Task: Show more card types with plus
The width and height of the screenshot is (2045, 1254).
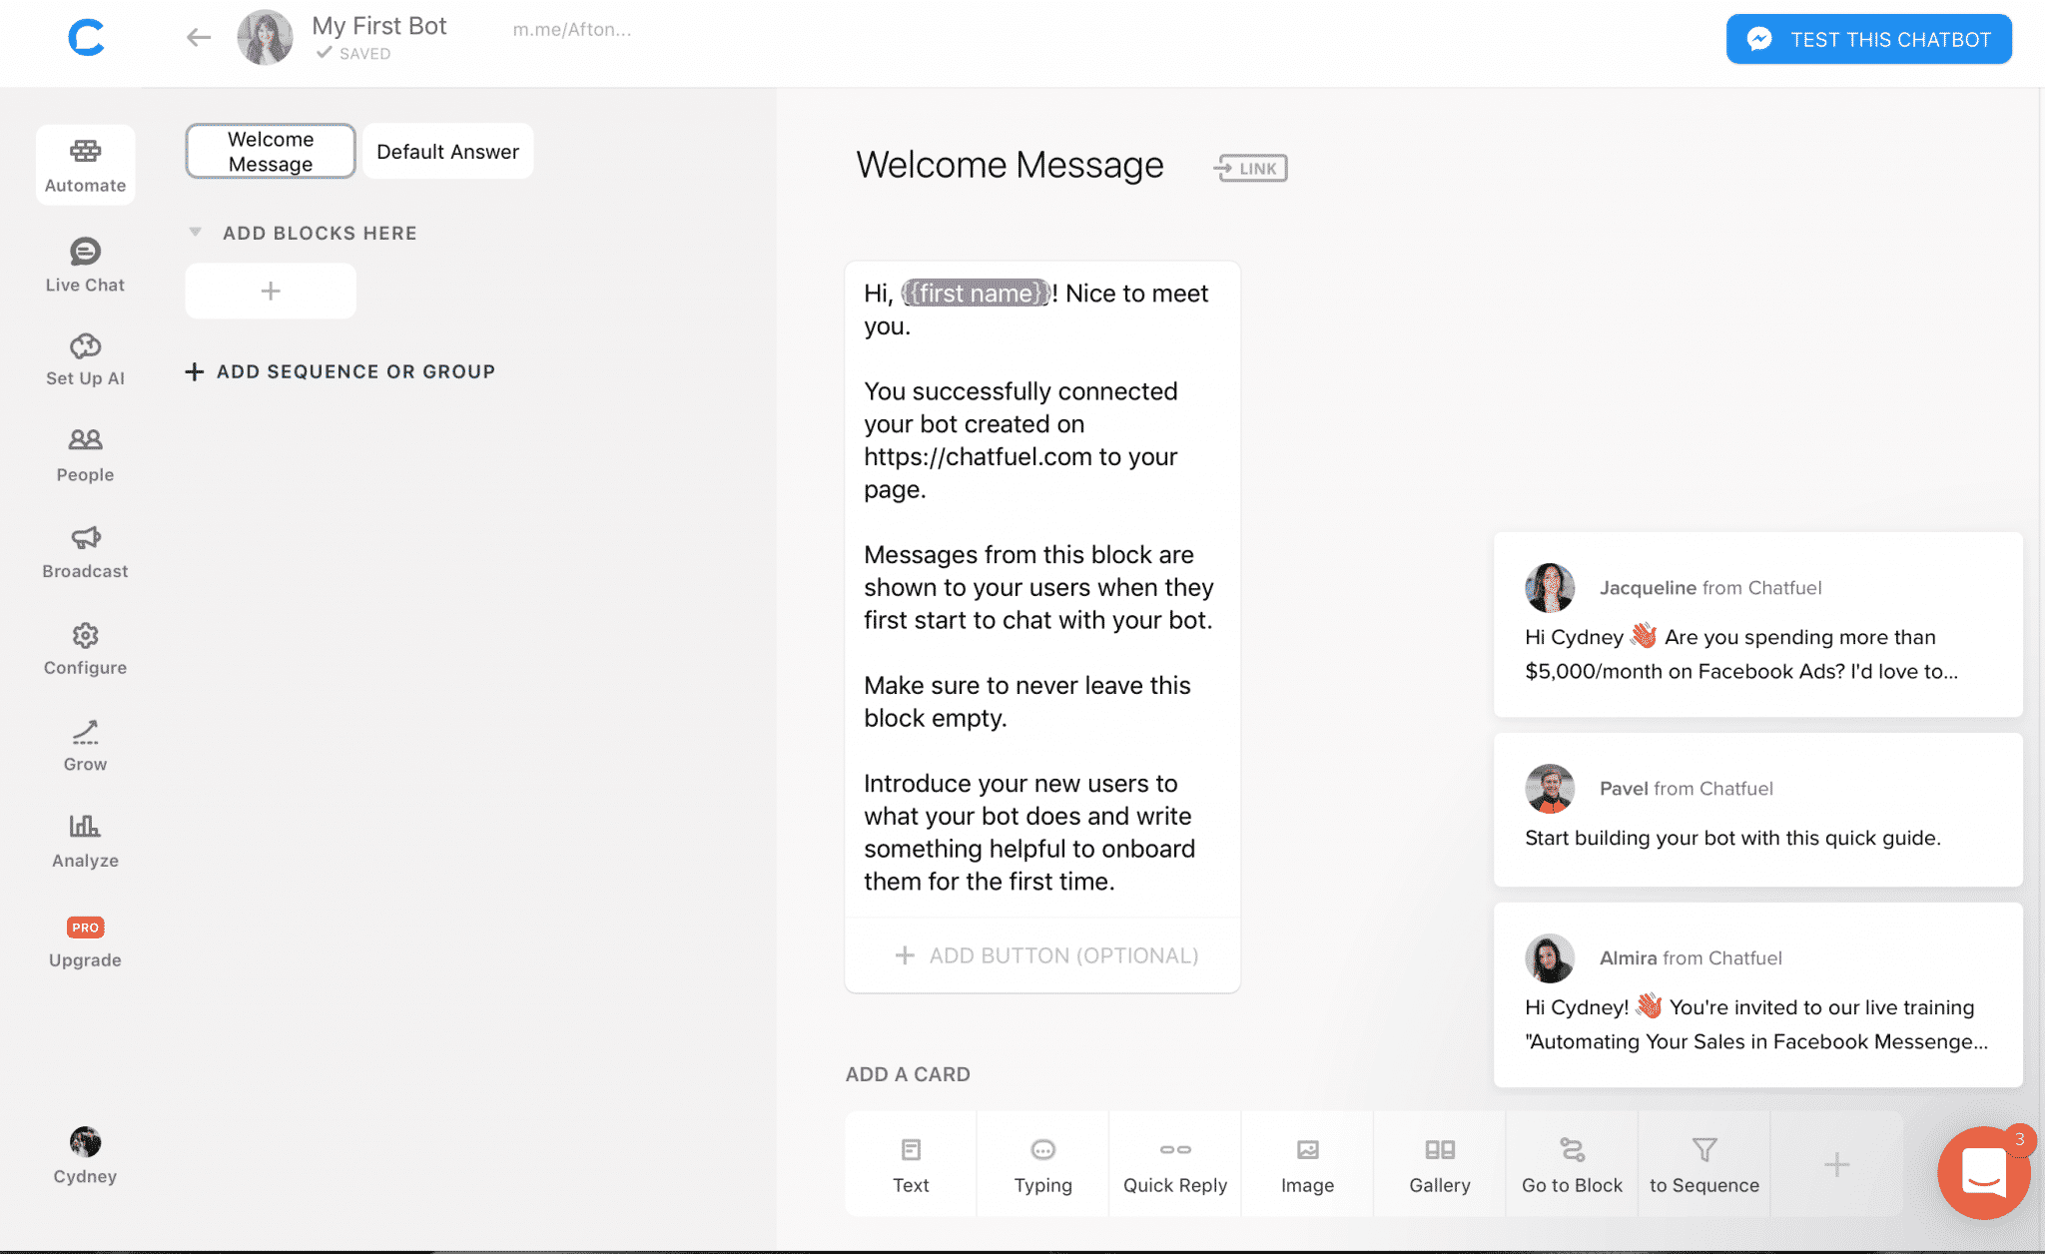Action: coord(1836,1164)
